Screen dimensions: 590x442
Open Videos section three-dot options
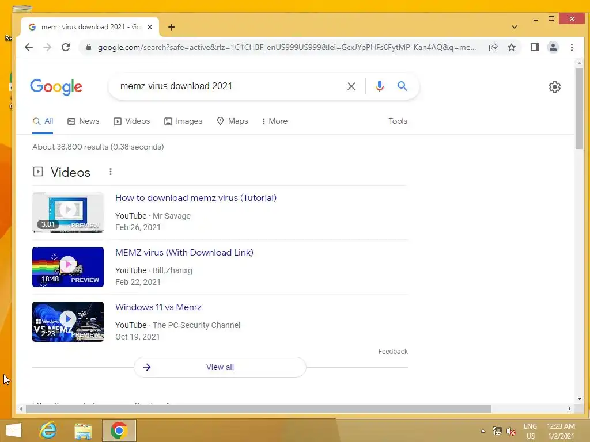(x=110, y=172)
